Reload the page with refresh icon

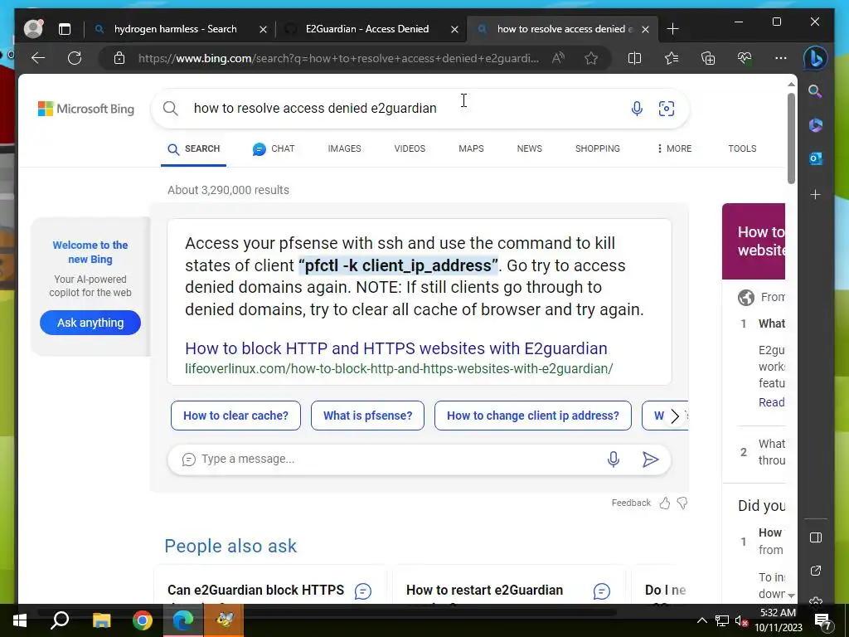pos(74,58)
